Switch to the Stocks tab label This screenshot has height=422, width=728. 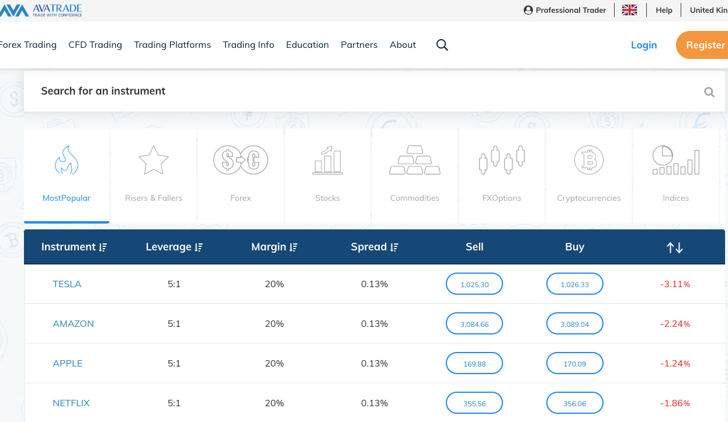328,198
